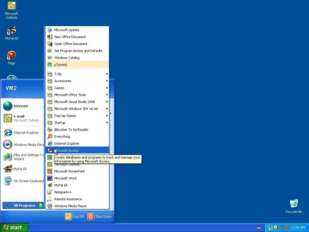Click the Accessories folder icon
The height and width of the screenshot is (232, 309).
pyautogui.click(x=50, y=81)
